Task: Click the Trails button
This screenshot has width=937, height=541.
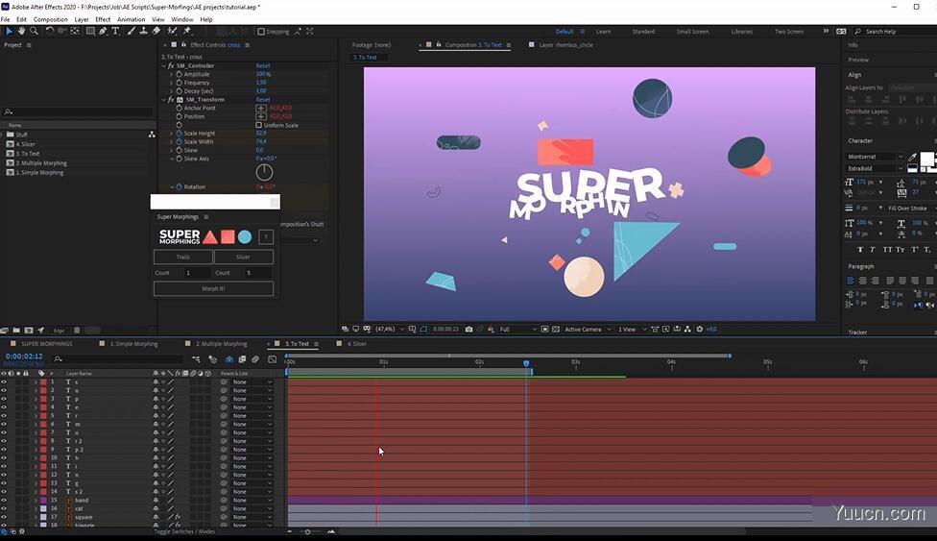Action: tap(182, 257)
